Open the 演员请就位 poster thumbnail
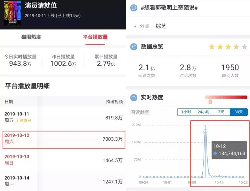The image size is (250, 191). (12, 13)
